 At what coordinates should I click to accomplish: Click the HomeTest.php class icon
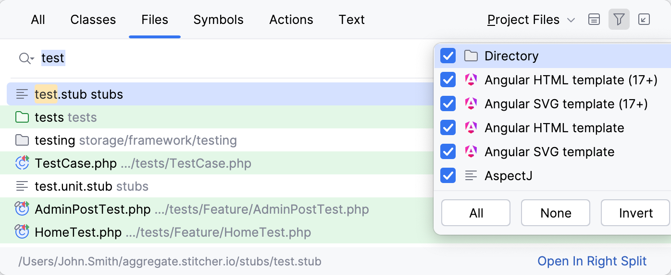click(x=22, y=232)
